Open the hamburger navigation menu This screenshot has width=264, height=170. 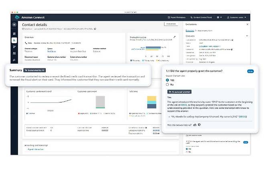[14, 25]
